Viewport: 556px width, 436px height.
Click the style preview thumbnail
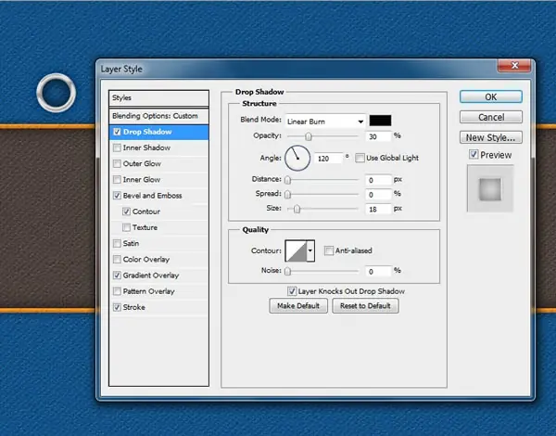pyautogui.click(x=490, y=188)
